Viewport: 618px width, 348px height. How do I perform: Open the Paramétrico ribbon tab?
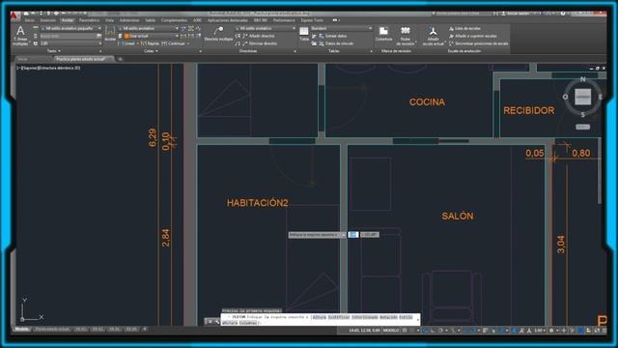point(89,20)
